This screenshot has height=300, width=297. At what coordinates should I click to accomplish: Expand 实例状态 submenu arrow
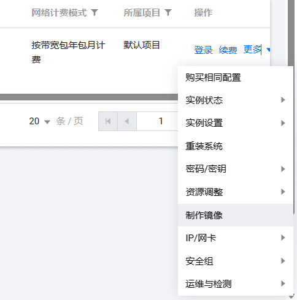click(283, 100)
